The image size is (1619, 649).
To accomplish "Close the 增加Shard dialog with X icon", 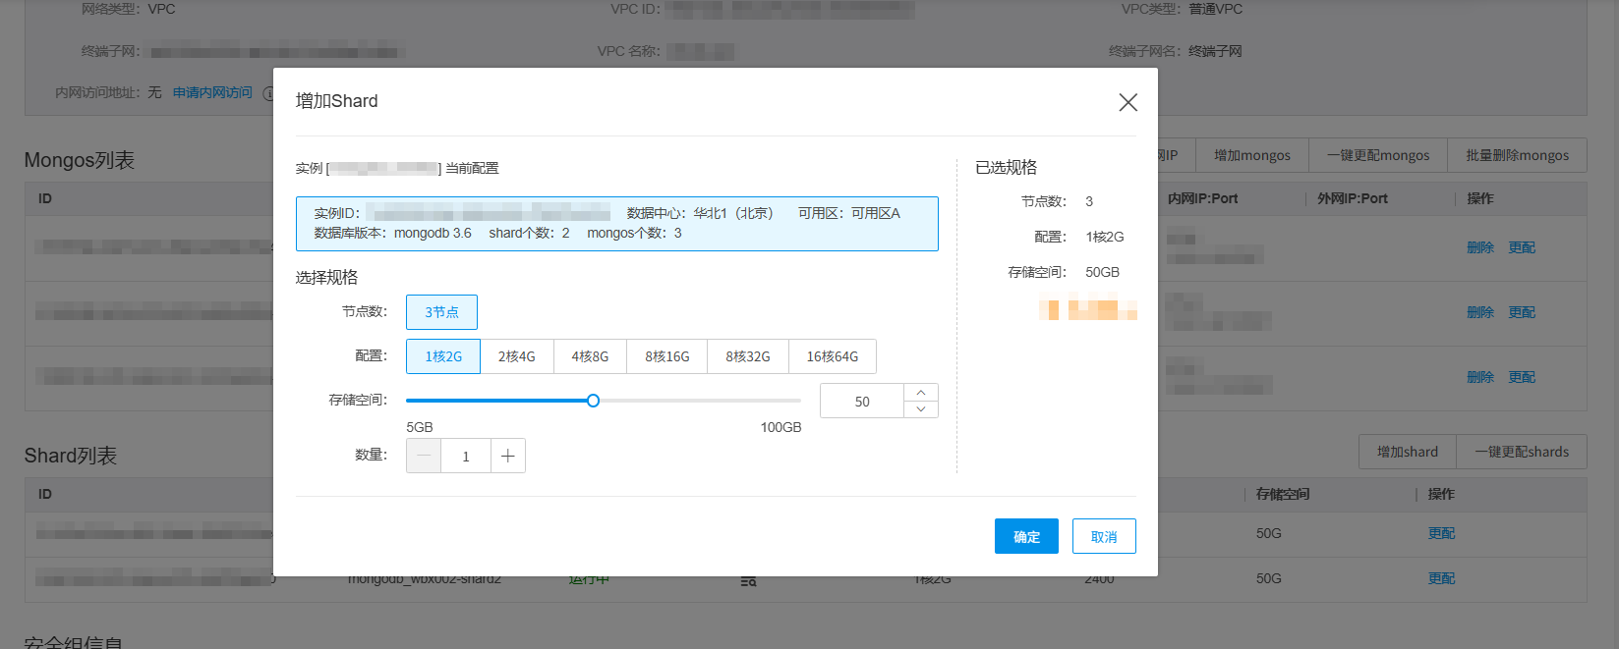I will click(1128, 102).
